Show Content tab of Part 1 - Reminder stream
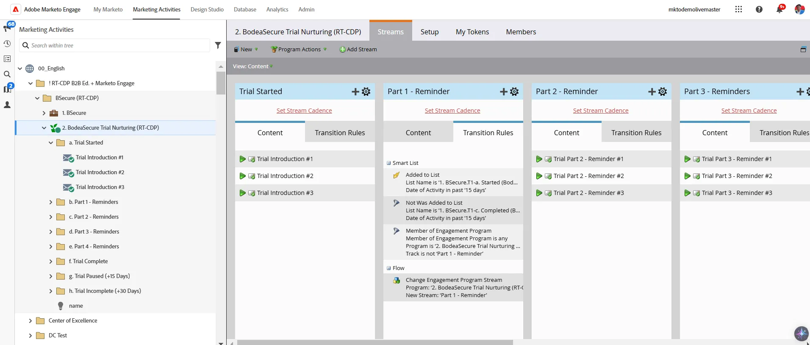The width and height of the screenshot is (810, 345). (x=418, y=133)
